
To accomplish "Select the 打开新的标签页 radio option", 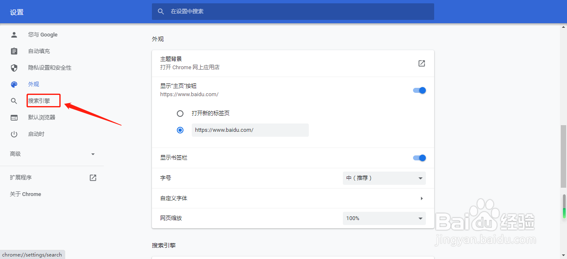I will [180, 114].
